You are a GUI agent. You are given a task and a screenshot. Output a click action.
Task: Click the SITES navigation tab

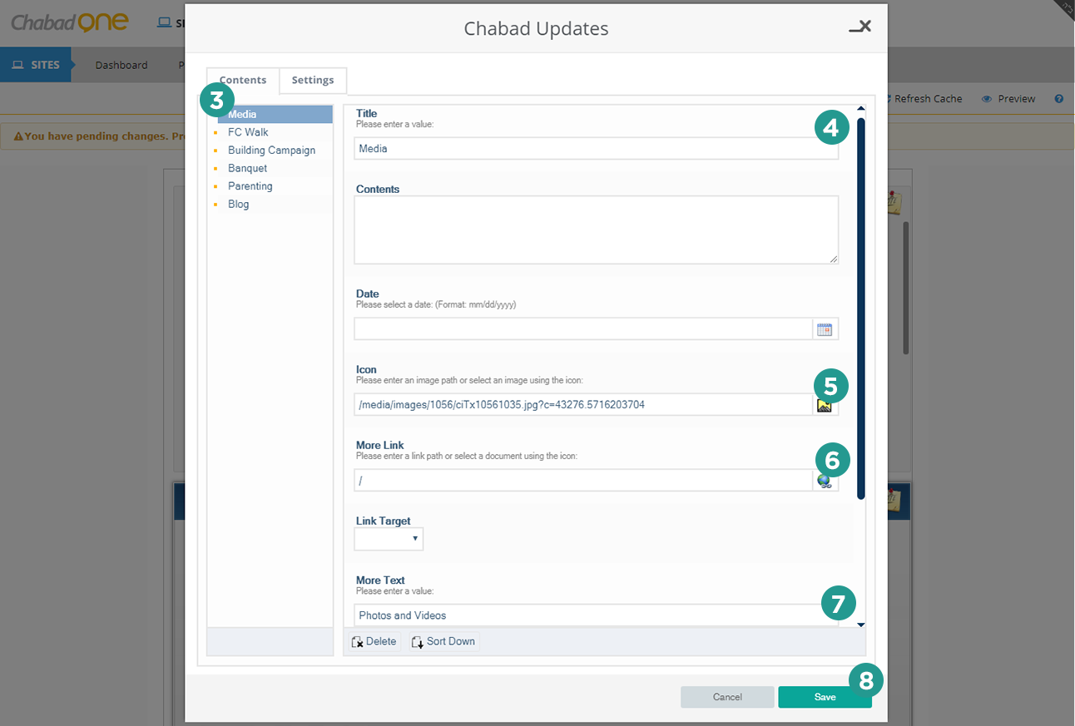[36, 65]
